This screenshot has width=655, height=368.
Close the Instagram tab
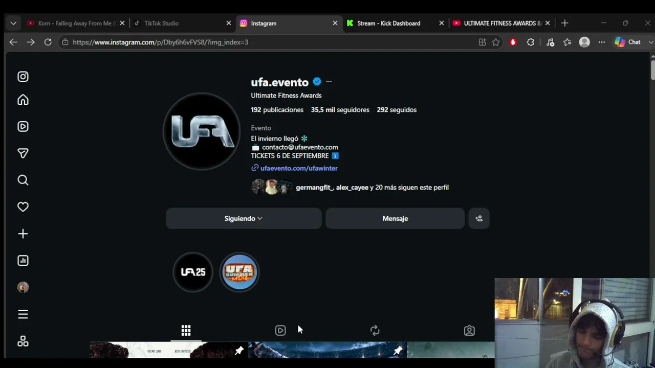[335, 23]
